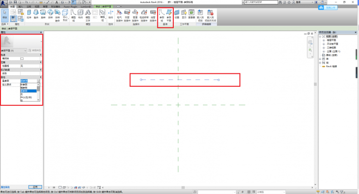Image resolution: width=359 pixels, height=194 pixels.
Task: Click the 登录 Sign In button
Action: click(298, 2)
